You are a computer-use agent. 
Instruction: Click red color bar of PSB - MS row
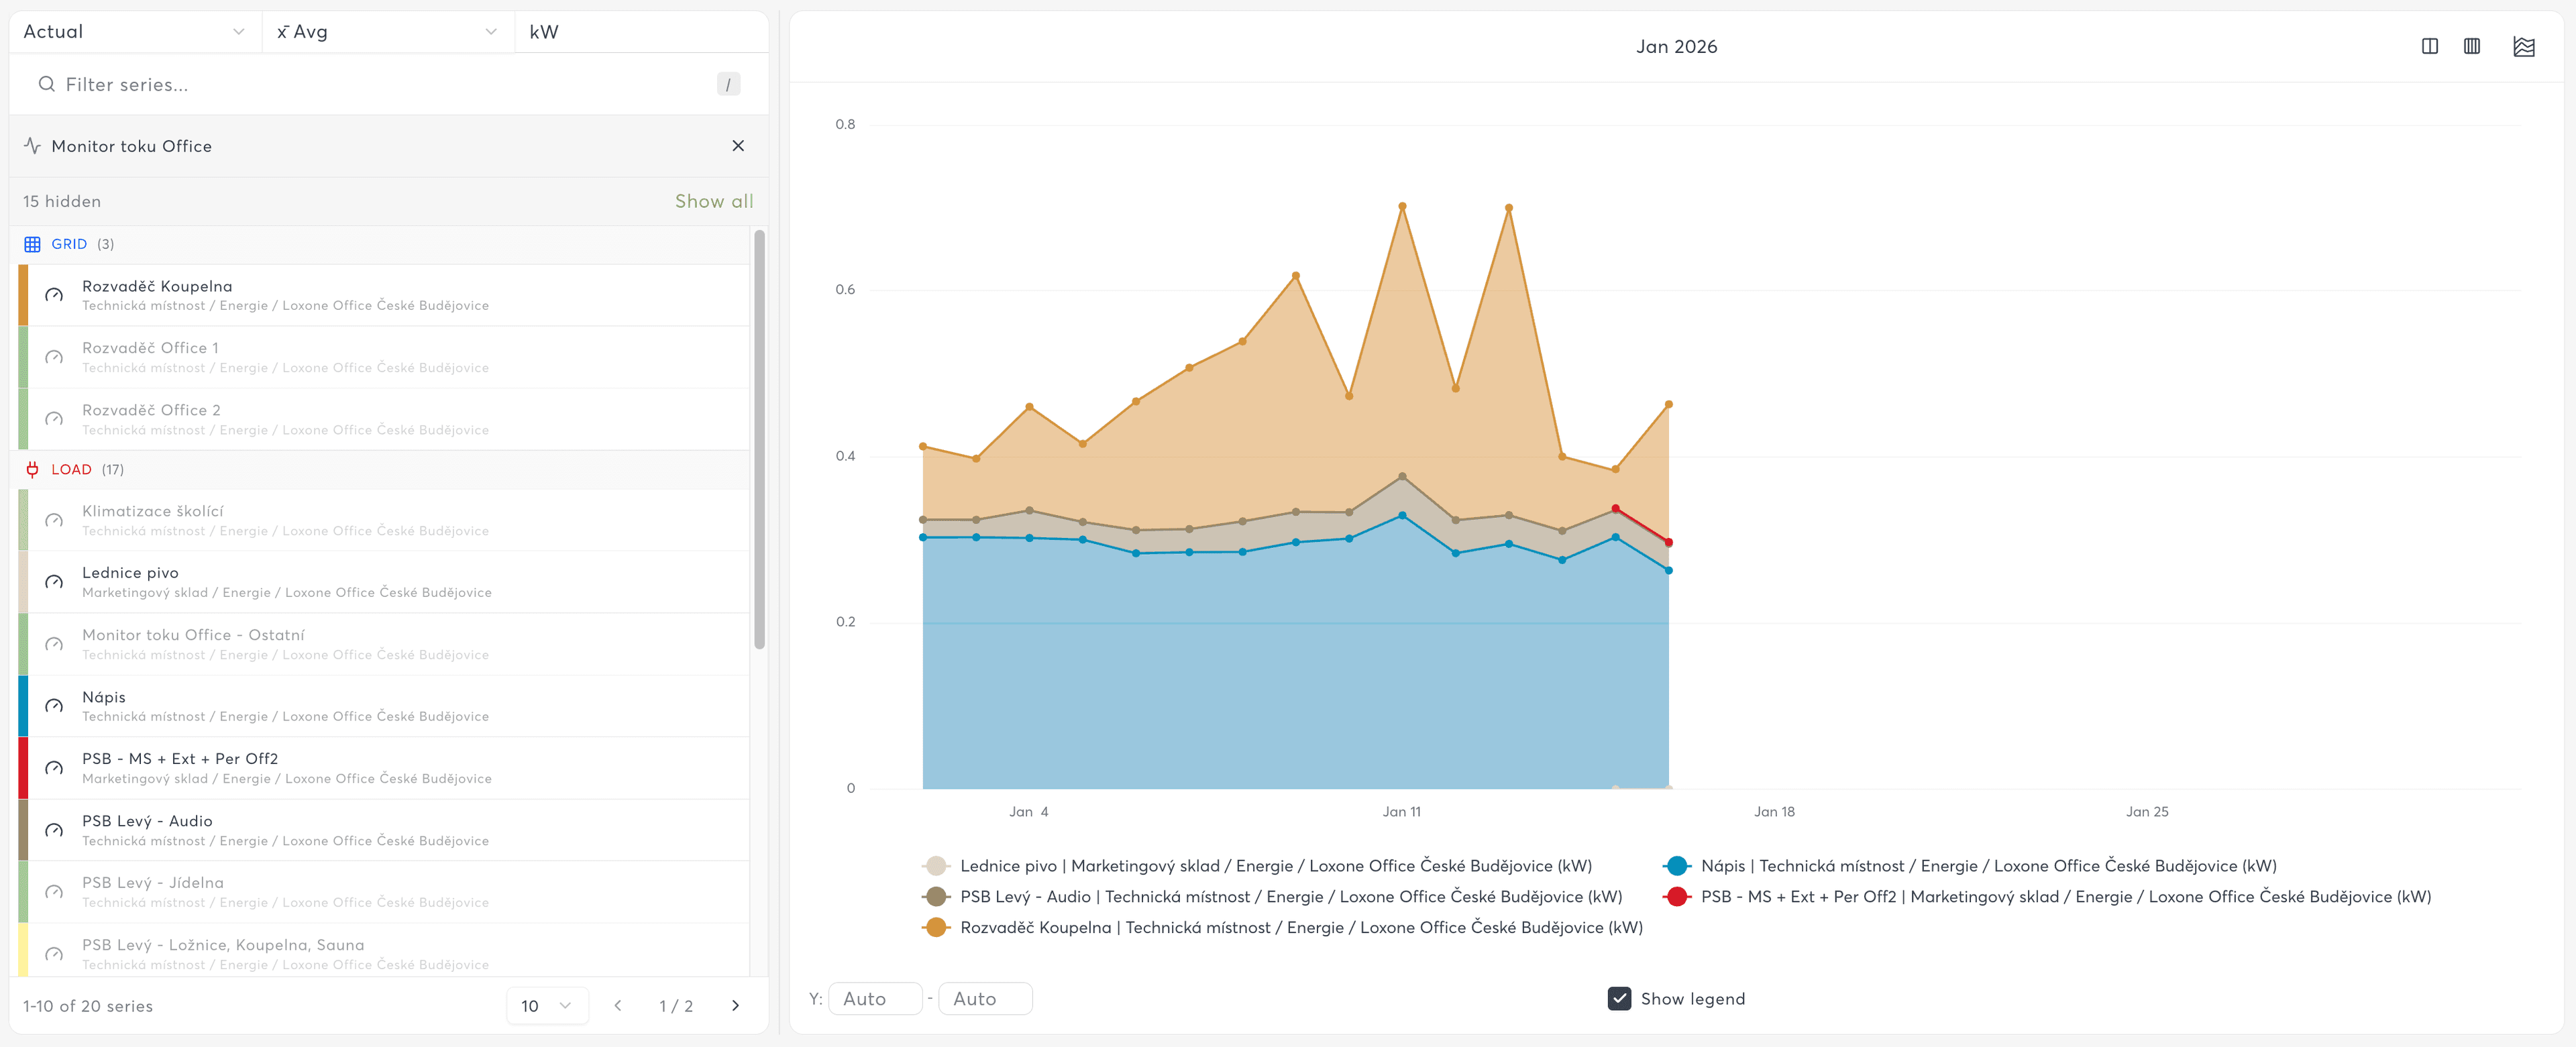[x=23, y=768]
